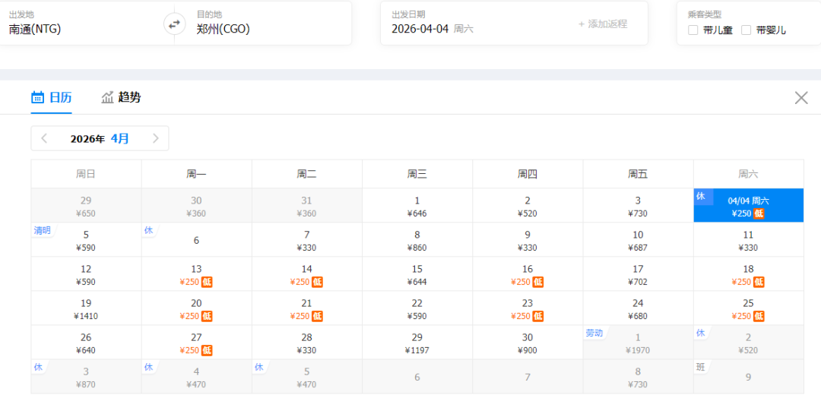Select April 7 priced at ¥330
Screen dimensions: 821x398
point(306,241)
